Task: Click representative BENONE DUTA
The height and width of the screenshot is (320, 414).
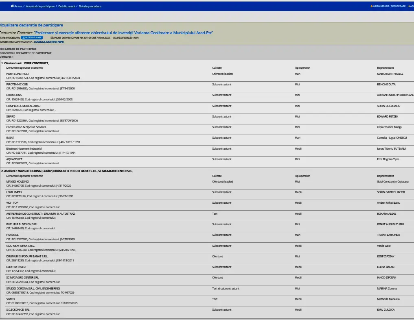Action: point(386,85)
